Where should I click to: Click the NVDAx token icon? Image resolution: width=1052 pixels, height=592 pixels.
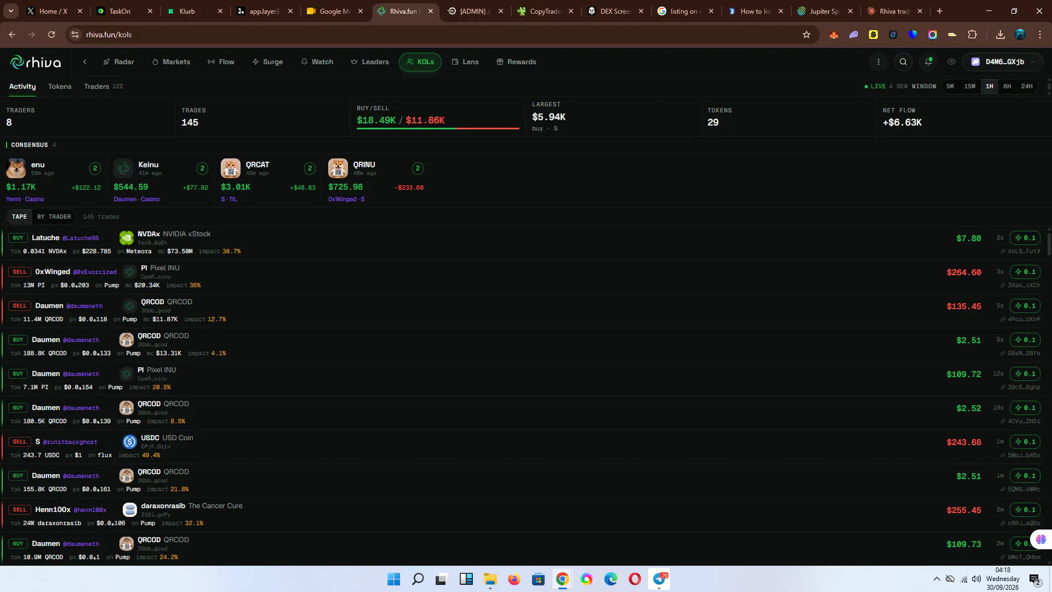coord(127,238)
